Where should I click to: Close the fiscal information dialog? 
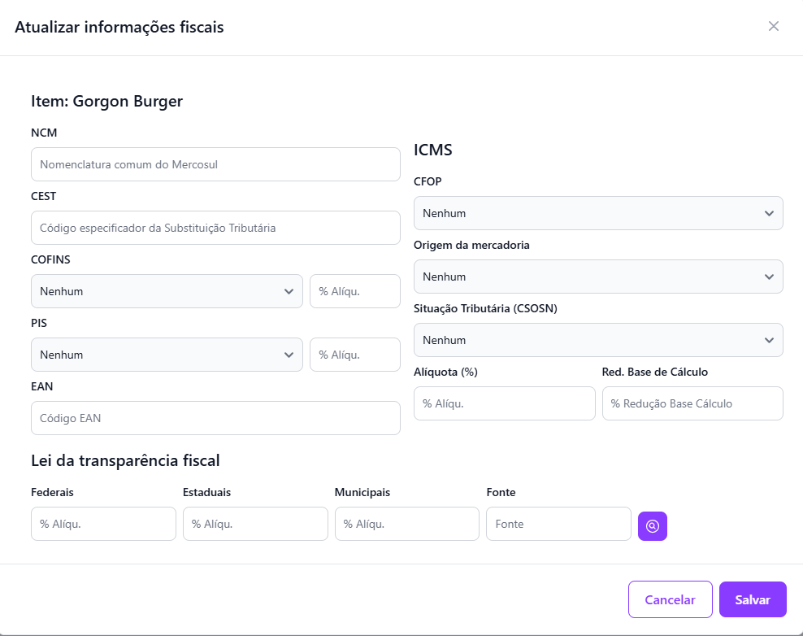(773, 26)
